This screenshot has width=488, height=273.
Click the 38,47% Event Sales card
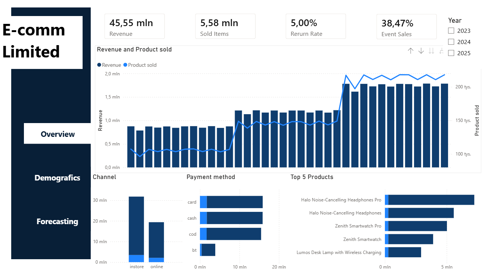(407, 26)
